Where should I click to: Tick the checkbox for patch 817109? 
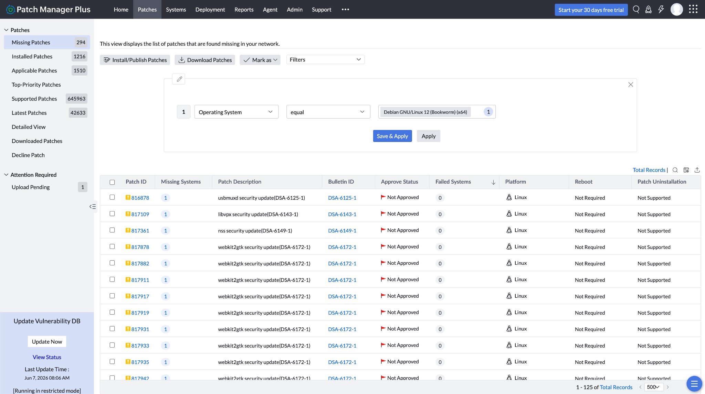[x=112, y=214]
